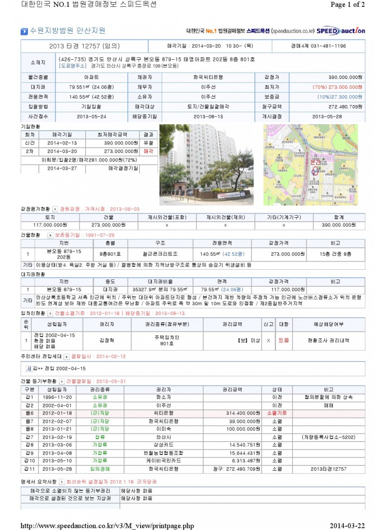Image resolution: width=374 pixels, height=530 pixels.
Task: Click red 경원감정, 가격시점 : 2013-06-03 text
Action: (99, 209)
